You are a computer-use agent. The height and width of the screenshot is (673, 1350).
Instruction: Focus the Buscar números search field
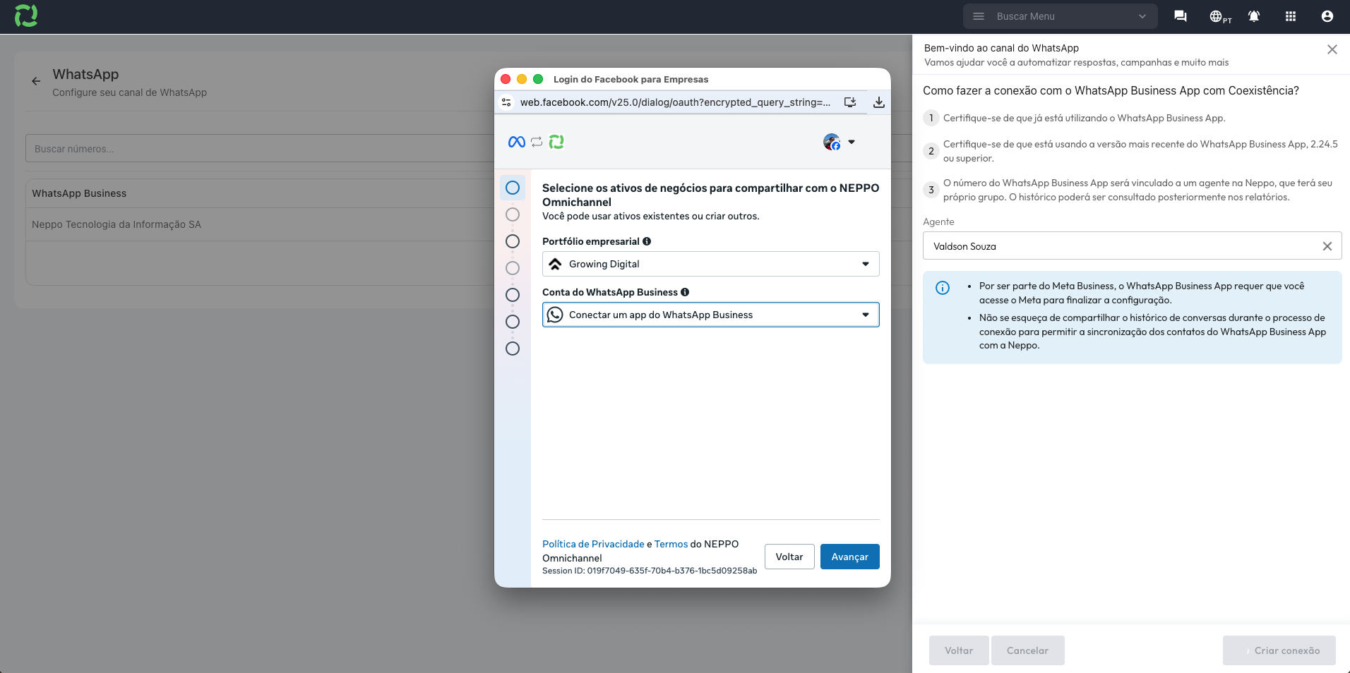261,149
